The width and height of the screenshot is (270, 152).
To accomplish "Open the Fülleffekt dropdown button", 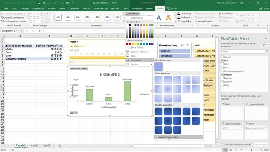I will point(132,14).
